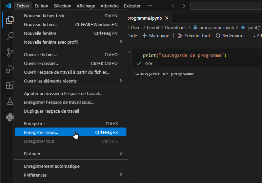Choose Enregistrer in Fichier menu
This screenshot has height=183, width=262.
(x=71, y=123)
